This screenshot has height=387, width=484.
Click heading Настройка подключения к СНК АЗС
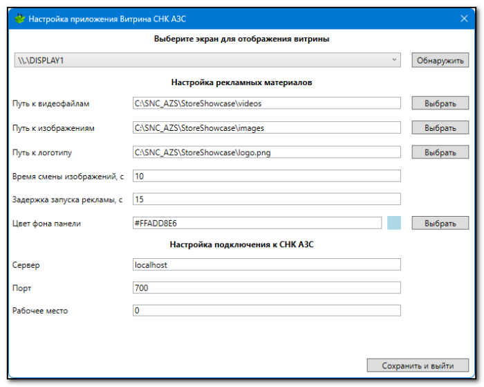tap(241, 244)
